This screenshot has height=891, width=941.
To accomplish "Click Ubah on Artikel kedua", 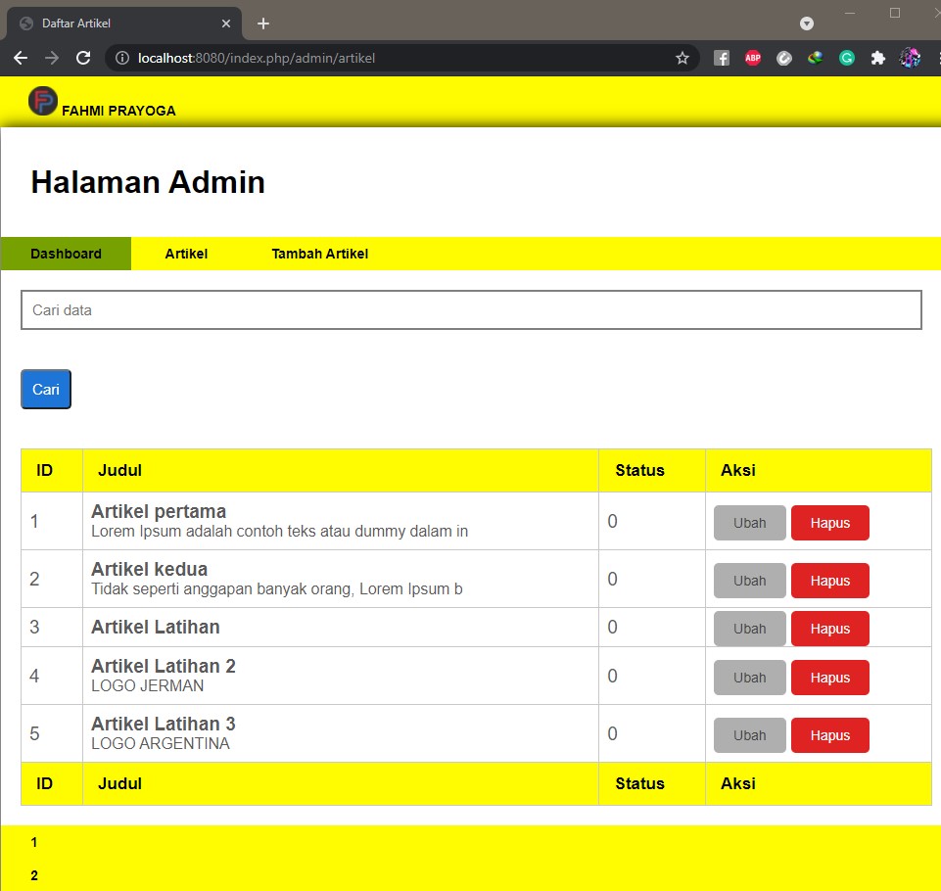I will (748, 580).
